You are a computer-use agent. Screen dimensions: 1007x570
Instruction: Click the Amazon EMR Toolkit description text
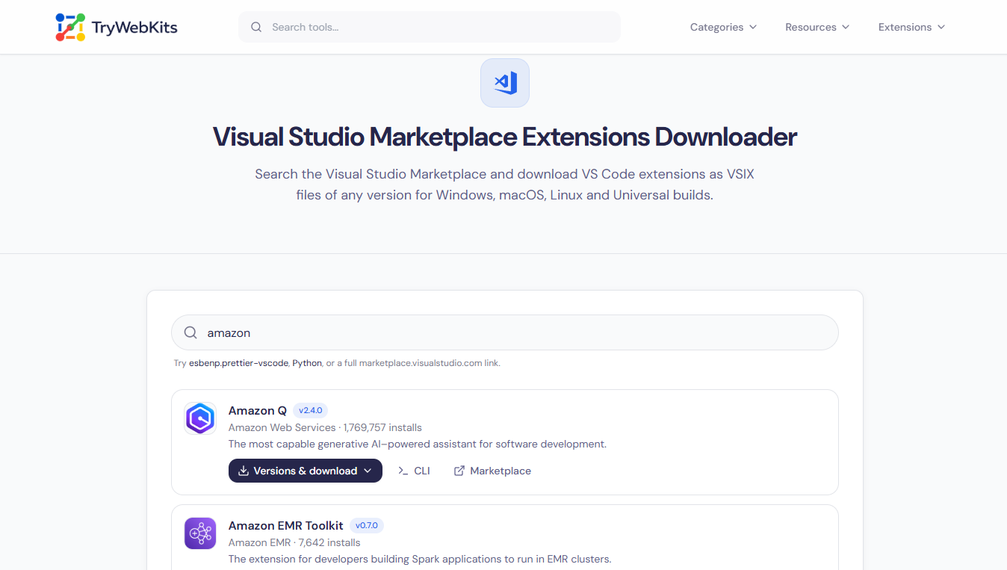(x=420, y=559)
